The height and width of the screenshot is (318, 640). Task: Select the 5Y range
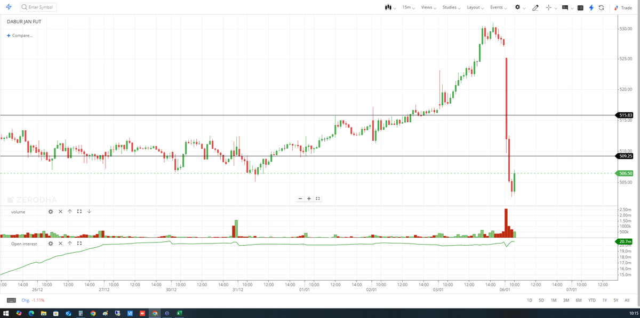click(616, 300)
